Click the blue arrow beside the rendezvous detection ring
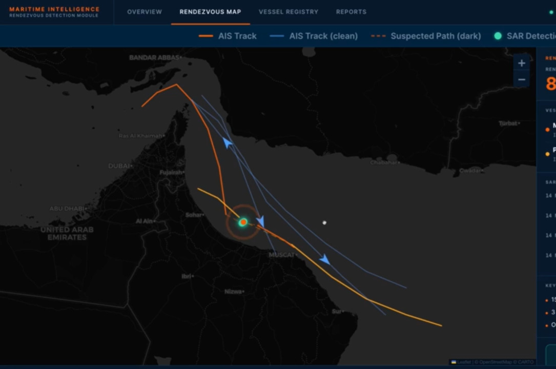The width and height of the screenshot is (556, 369). (261, 221)
